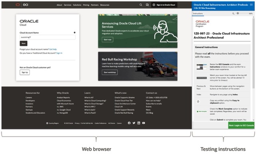Image resolution: width=256 pixels, height=155 pixels.
Task: Open Oracle Cloud Free Tier link
Action: (124, 101)
